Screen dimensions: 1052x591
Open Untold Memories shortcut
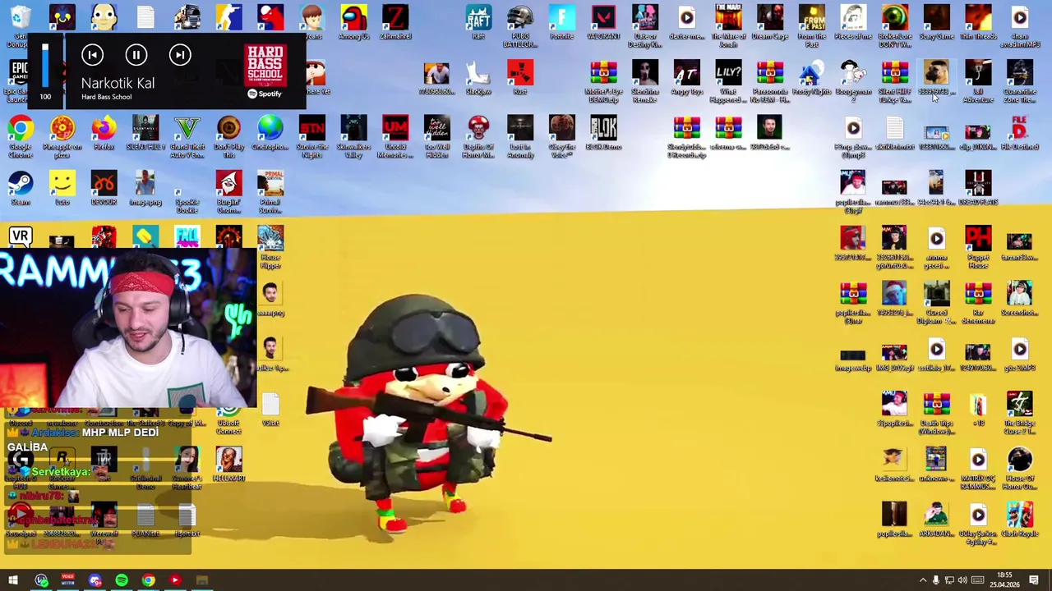point(395,135)
